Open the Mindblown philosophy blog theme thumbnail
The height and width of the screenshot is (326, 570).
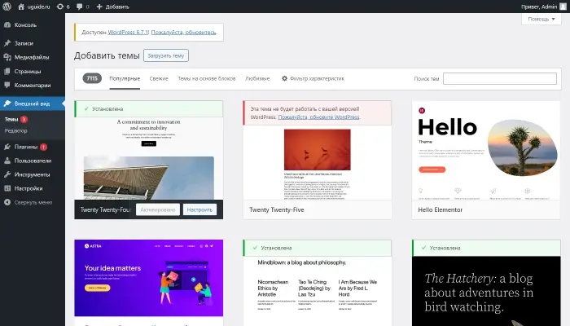tap(318, 291)
